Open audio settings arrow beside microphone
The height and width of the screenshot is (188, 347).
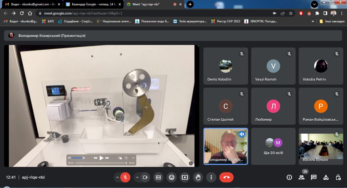click(117, 177)
